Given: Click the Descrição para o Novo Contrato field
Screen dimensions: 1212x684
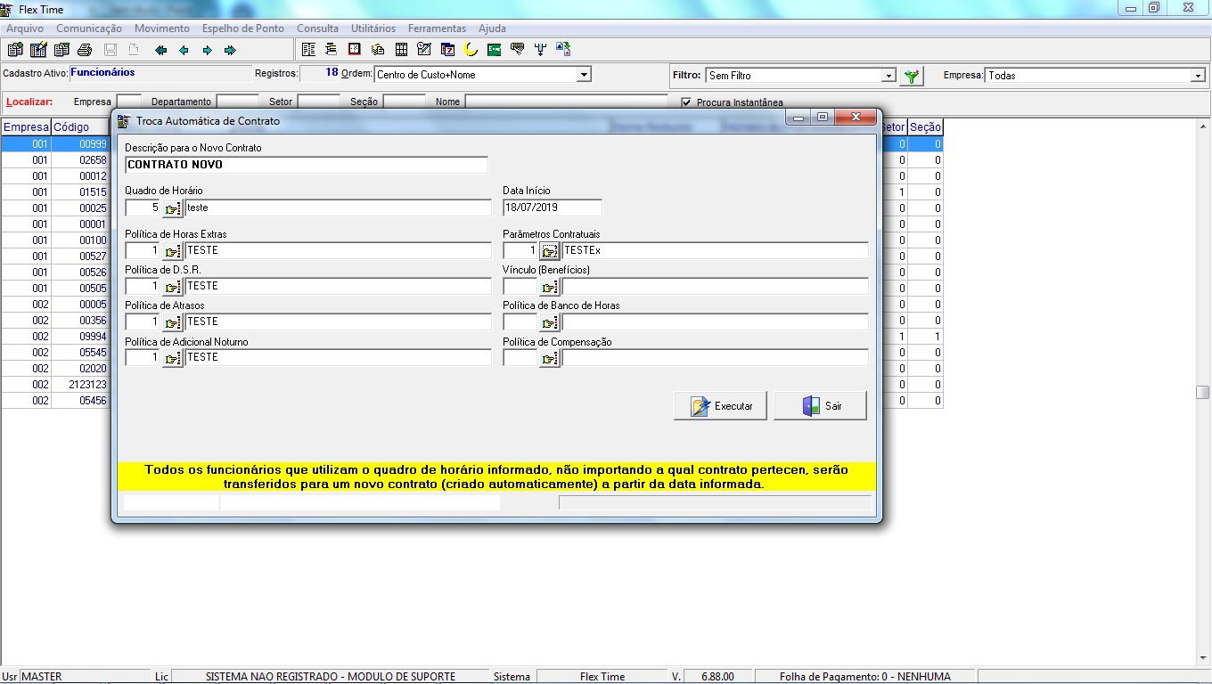Looking at the screenshot, I should 307,165.
